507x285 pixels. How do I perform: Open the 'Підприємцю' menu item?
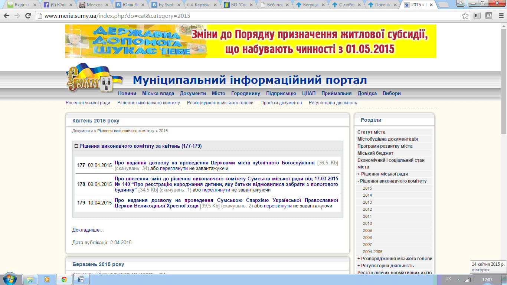281,94
